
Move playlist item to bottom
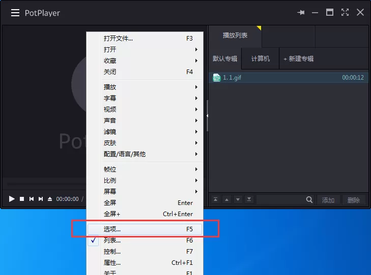pyautogui.click(x=249, y=199)
